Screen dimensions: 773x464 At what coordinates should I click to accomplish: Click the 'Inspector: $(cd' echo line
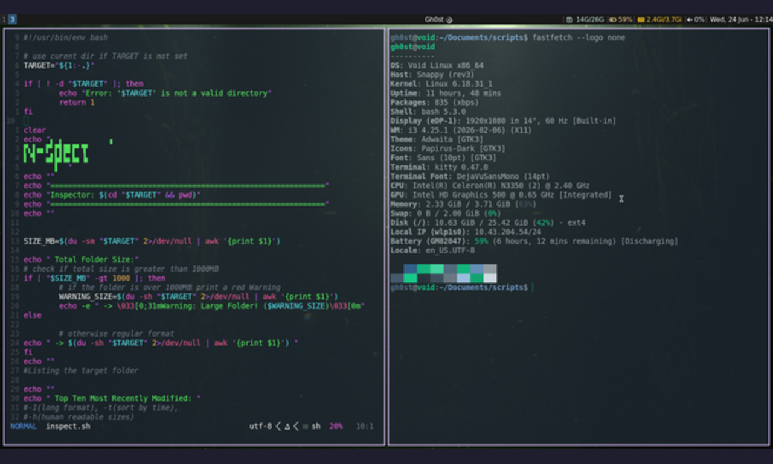tap(112, 195)
